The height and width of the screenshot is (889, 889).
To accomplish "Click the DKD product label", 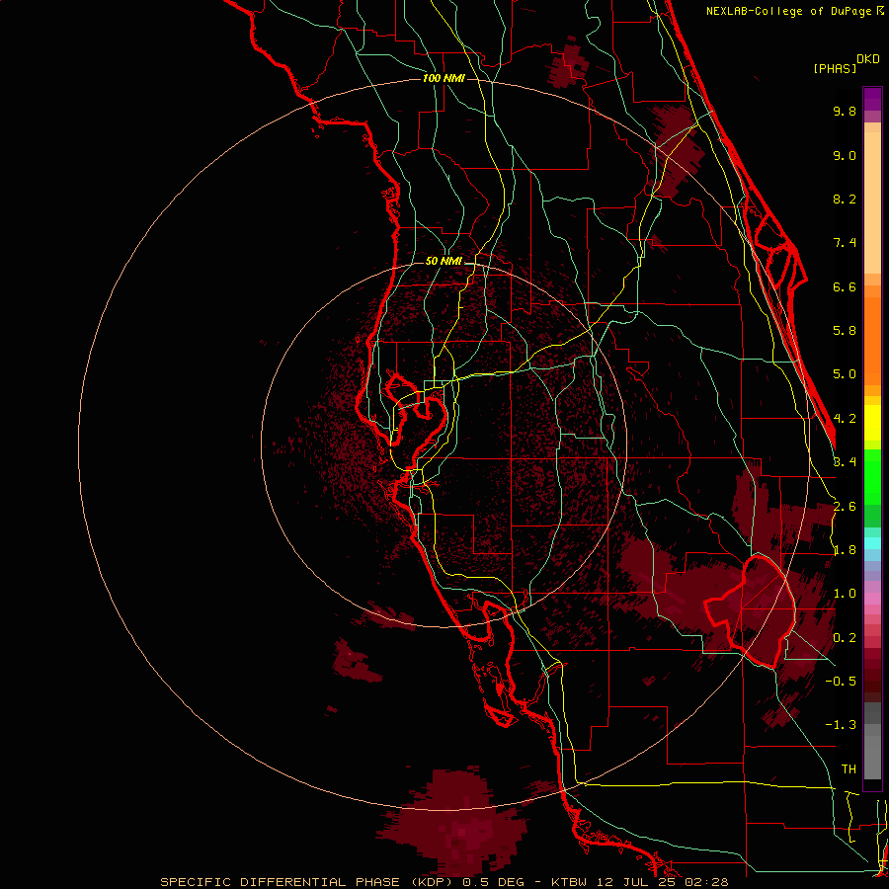I will click(868, 59).
